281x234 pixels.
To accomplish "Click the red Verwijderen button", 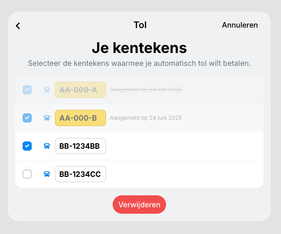I will click(x=139, y=205).
